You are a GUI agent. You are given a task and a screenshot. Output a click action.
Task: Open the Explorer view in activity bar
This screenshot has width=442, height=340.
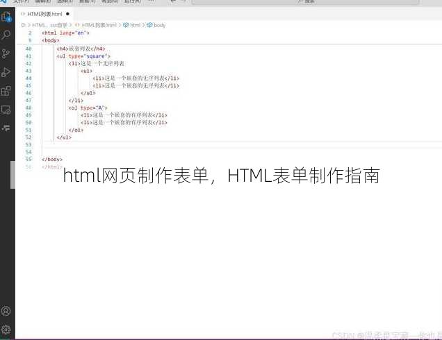[x=6, y=17]
